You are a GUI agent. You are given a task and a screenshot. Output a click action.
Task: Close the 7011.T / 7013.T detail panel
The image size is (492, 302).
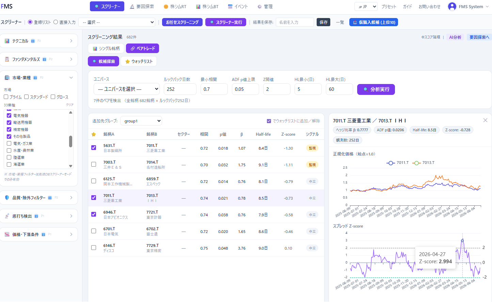(x=485, y=120)
